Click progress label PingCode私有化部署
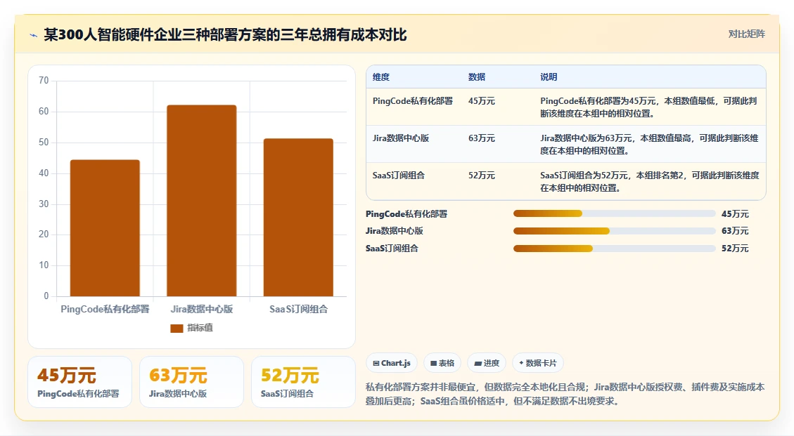Screen dimensions: 794x436 pos(406,214)
